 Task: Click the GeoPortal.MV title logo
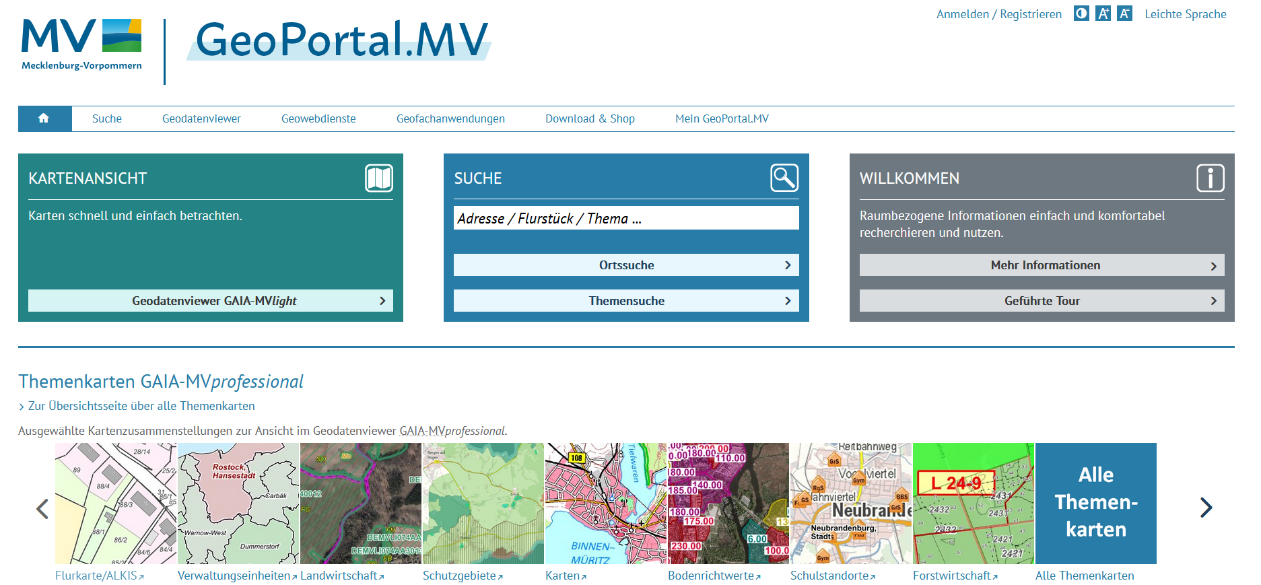[339, 40]
